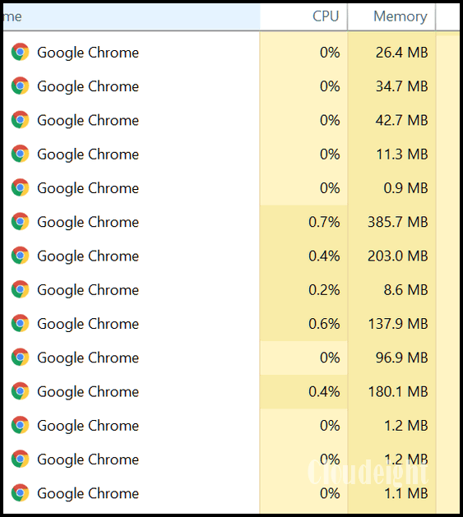The image size is (463, 517).
Task: Click the Chrome icon beside 26.4 MB process
Action: click(x=20, y=52)
